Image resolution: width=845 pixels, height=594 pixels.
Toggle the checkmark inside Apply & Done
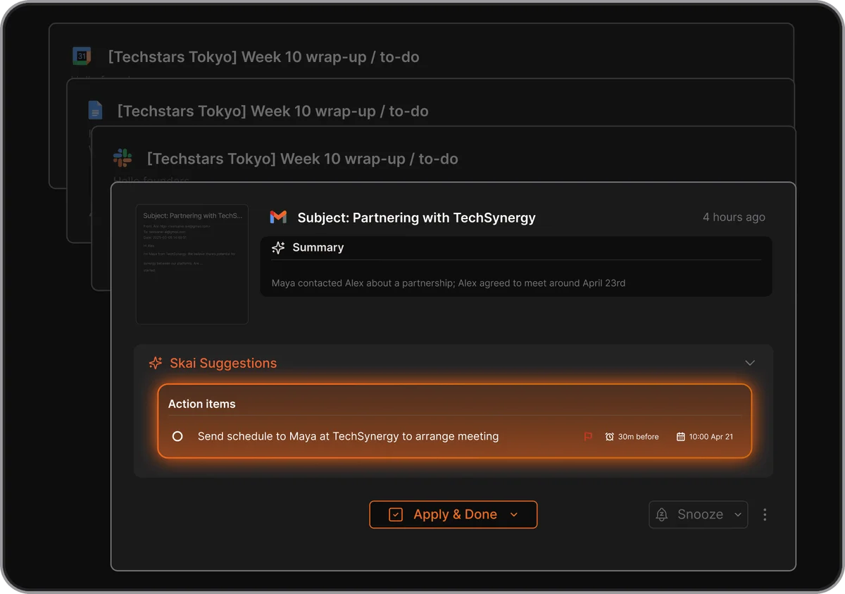[x=396, y=514]
